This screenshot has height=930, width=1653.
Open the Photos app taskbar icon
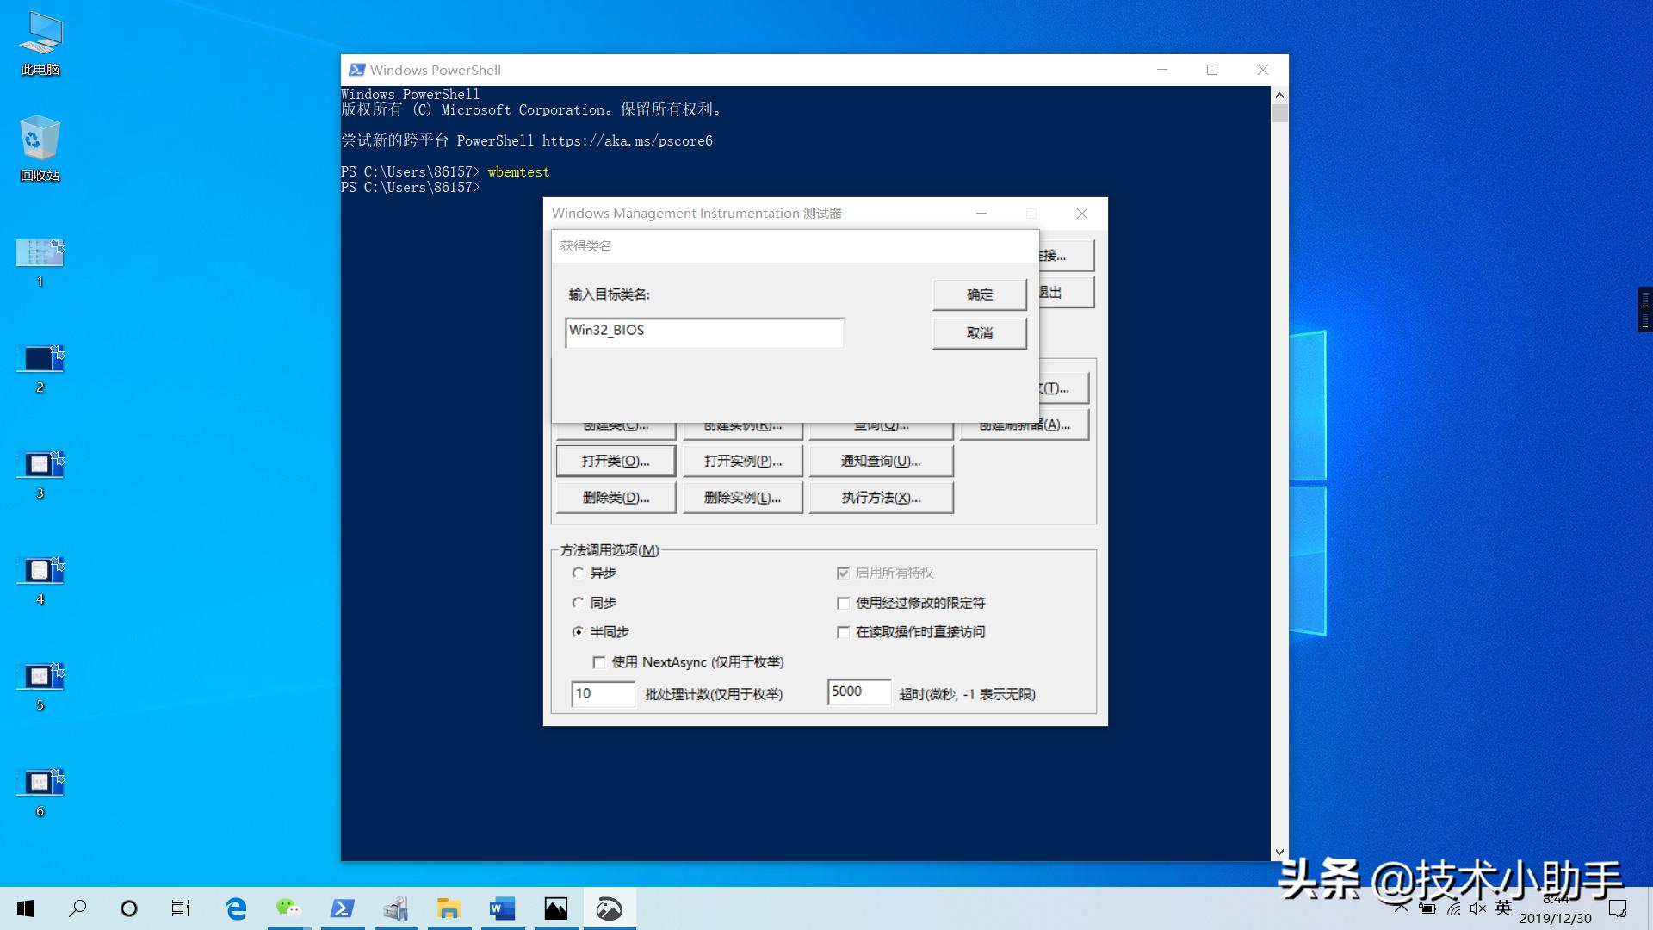point(555,908)
